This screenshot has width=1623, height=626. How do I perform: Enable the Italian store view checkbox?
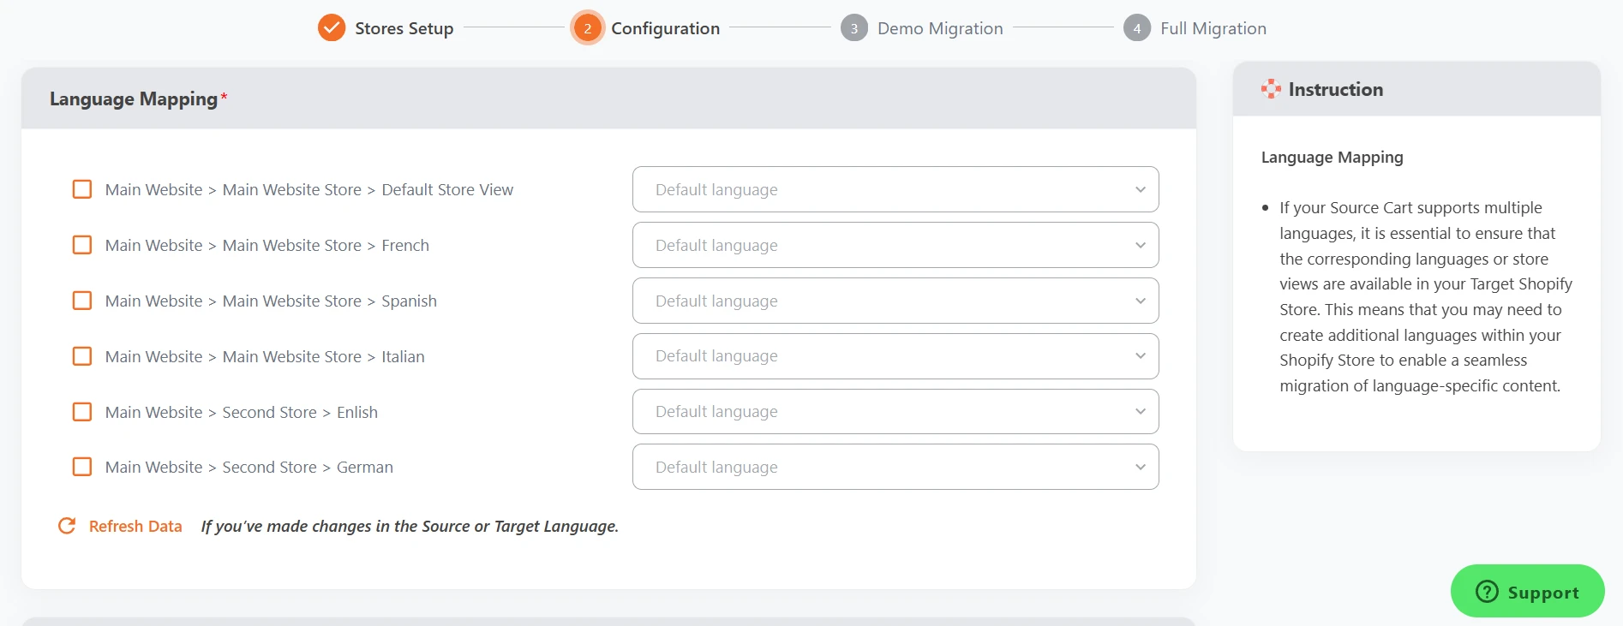pyautogui.click(x=82, y=356)
